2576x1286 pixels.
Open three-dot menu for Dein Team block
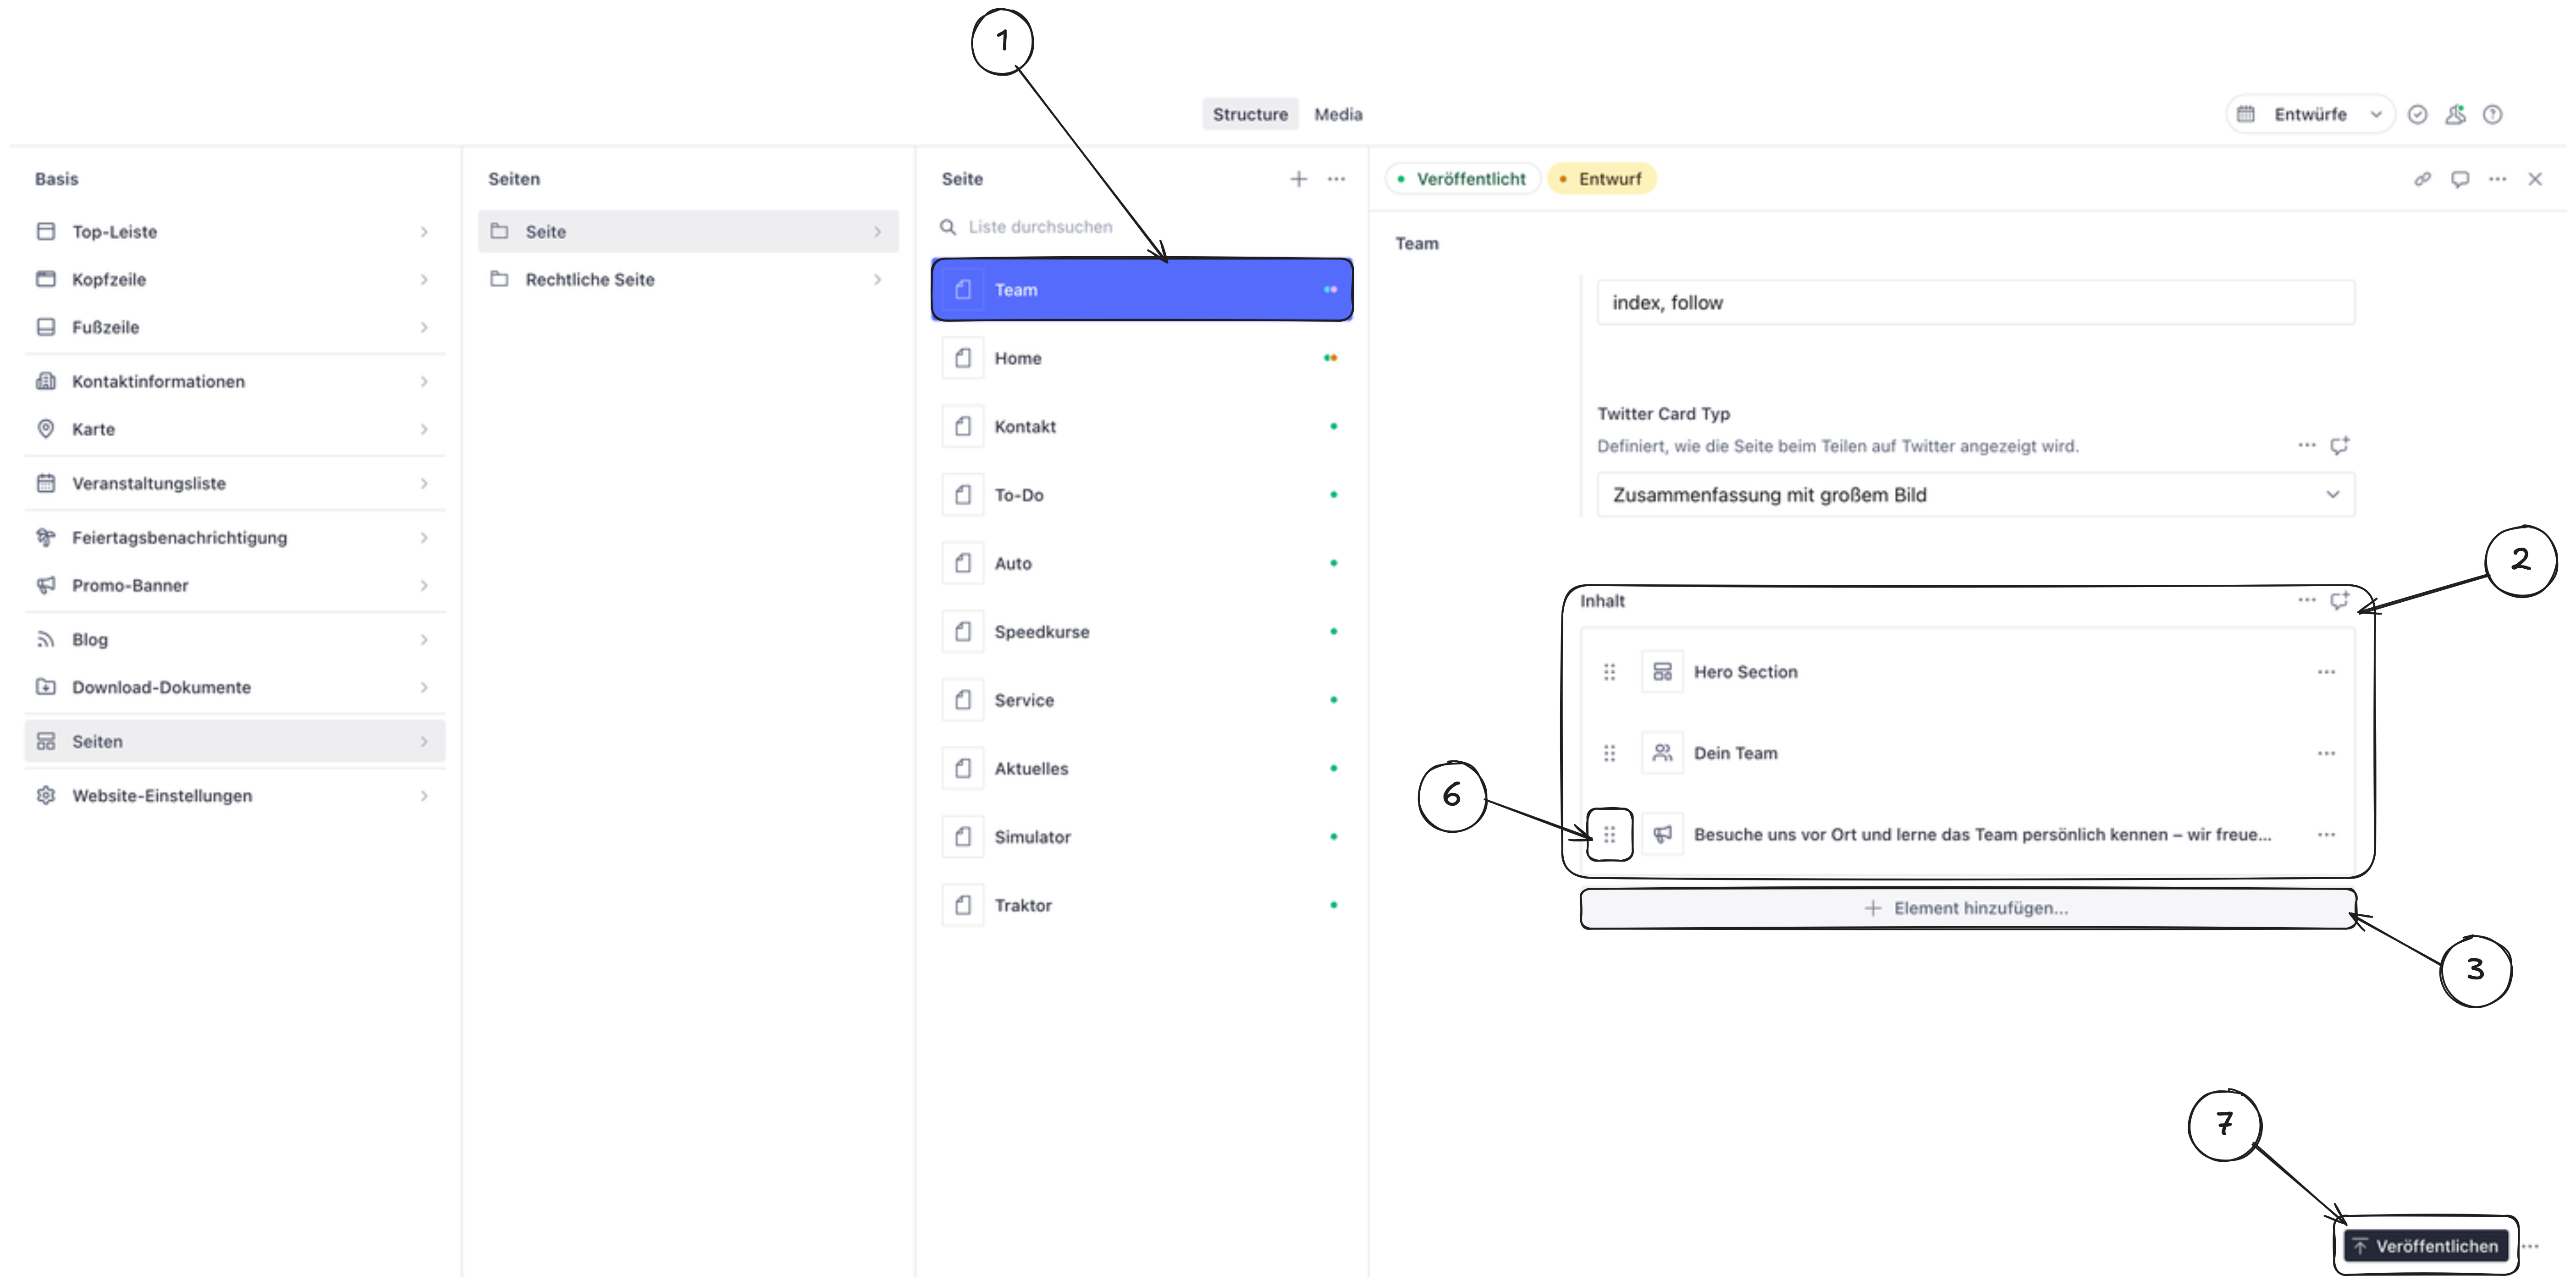(x=2326, y=753)
